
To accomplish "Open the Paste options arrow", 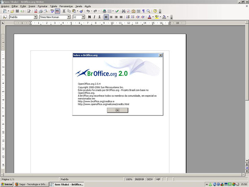I will pyautogui.click(x=78, y=11).
